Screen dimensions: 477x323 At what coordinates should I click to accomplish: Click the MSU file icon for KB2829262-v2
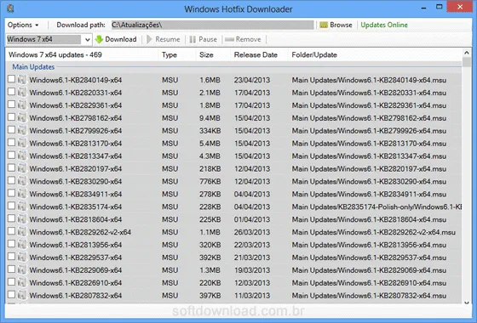coord(22,232)
